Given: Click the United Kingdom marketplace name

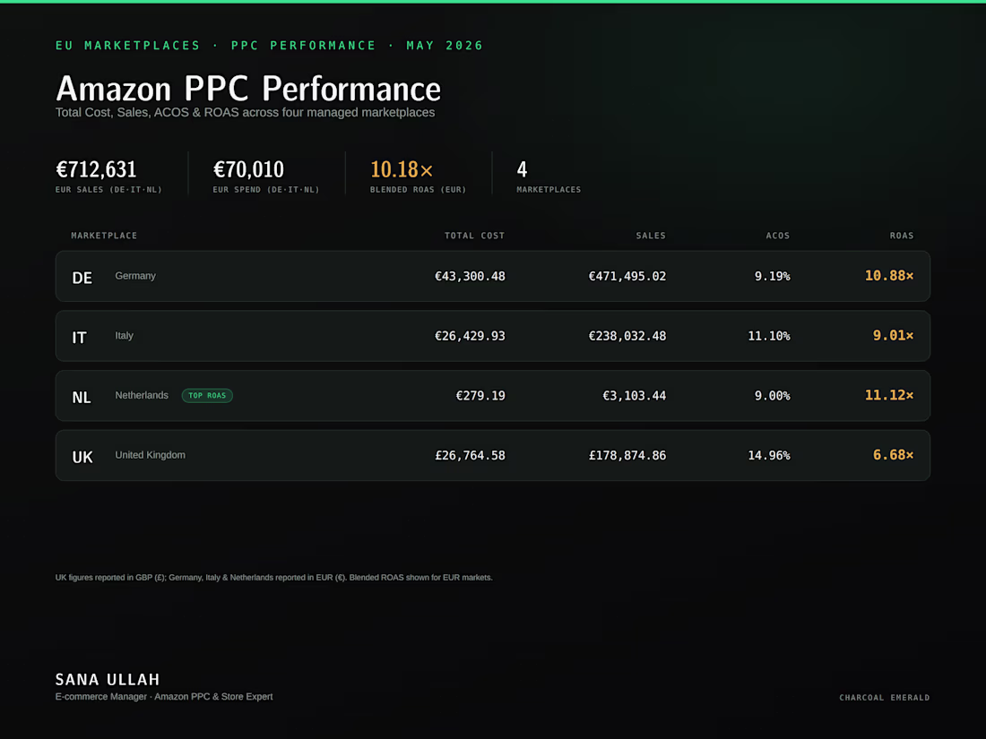Looking at the screenshot, I should click(x=151, y=455).
